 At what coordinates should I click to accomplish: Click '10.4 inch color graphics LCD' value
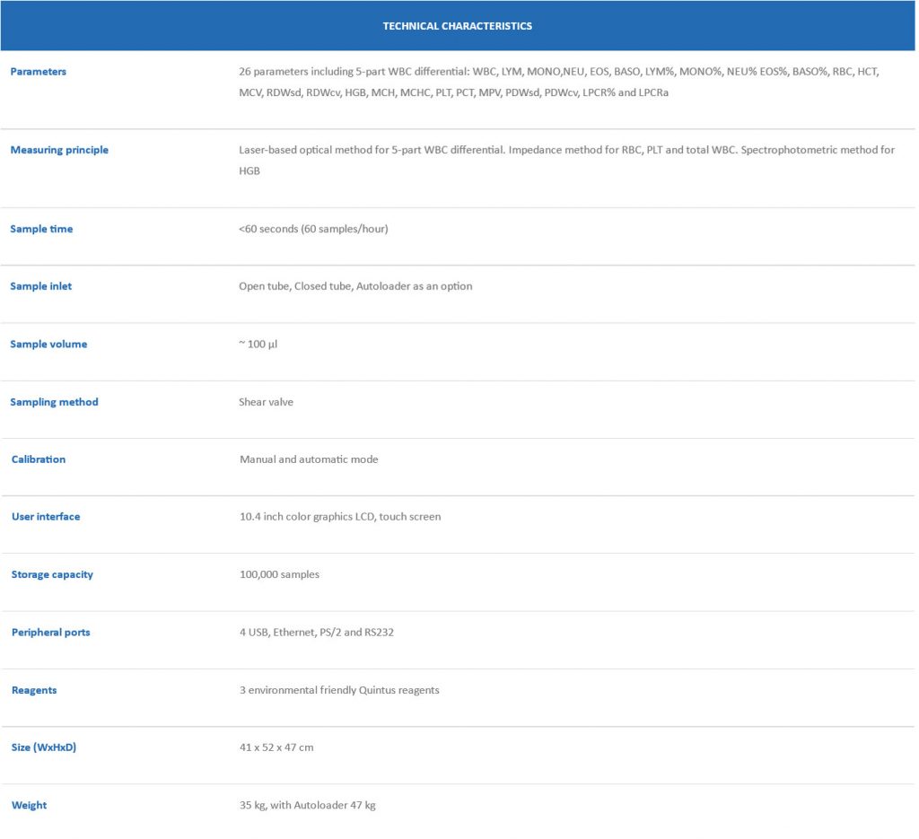click(x=340, y=517)
